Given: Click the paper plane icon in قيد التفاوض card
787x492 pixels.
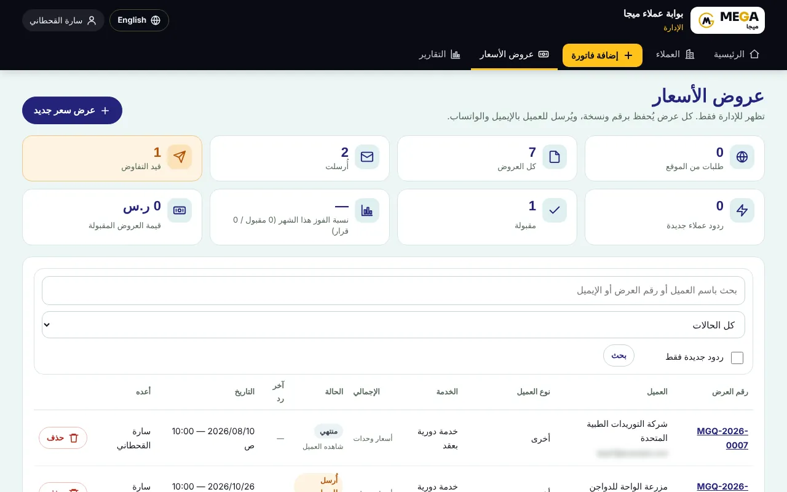Looking at the screenshot, I should (x=180, y=157).
